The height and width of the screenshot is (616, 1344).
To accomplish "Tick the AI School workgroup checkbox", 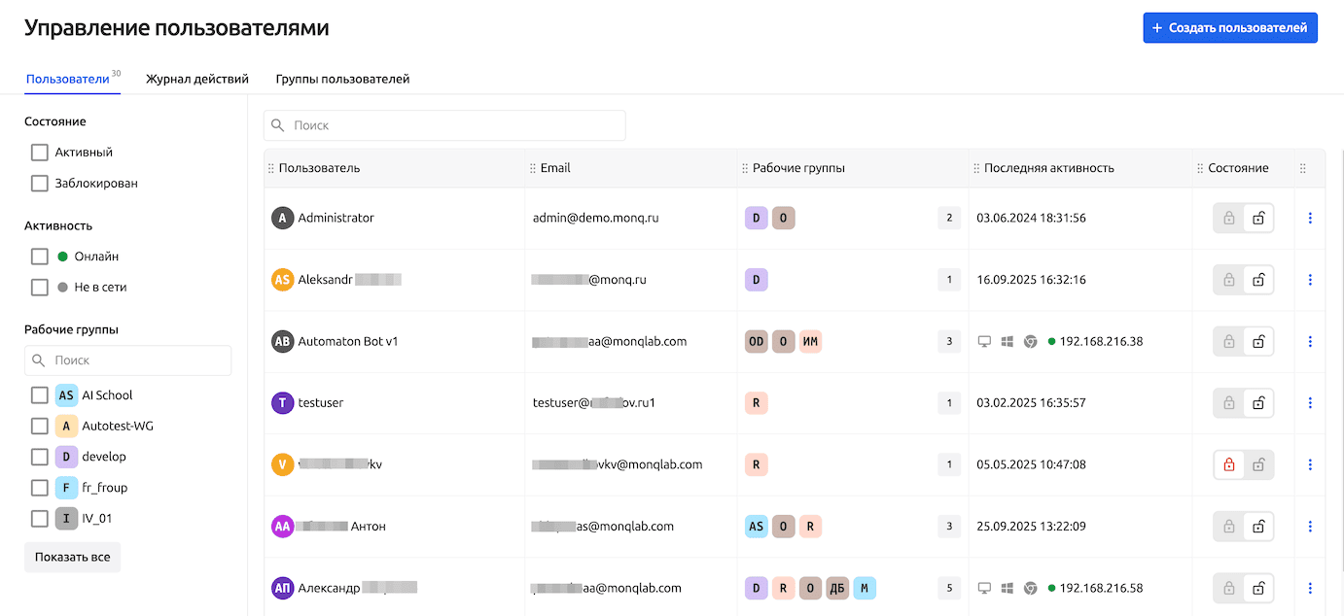I will point(40,395).
